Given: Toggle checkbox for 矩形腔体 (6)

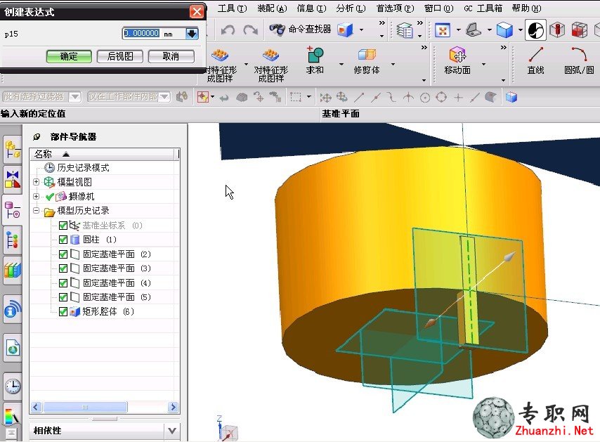Looking at the screenshot, I should [x=63, y=311].
